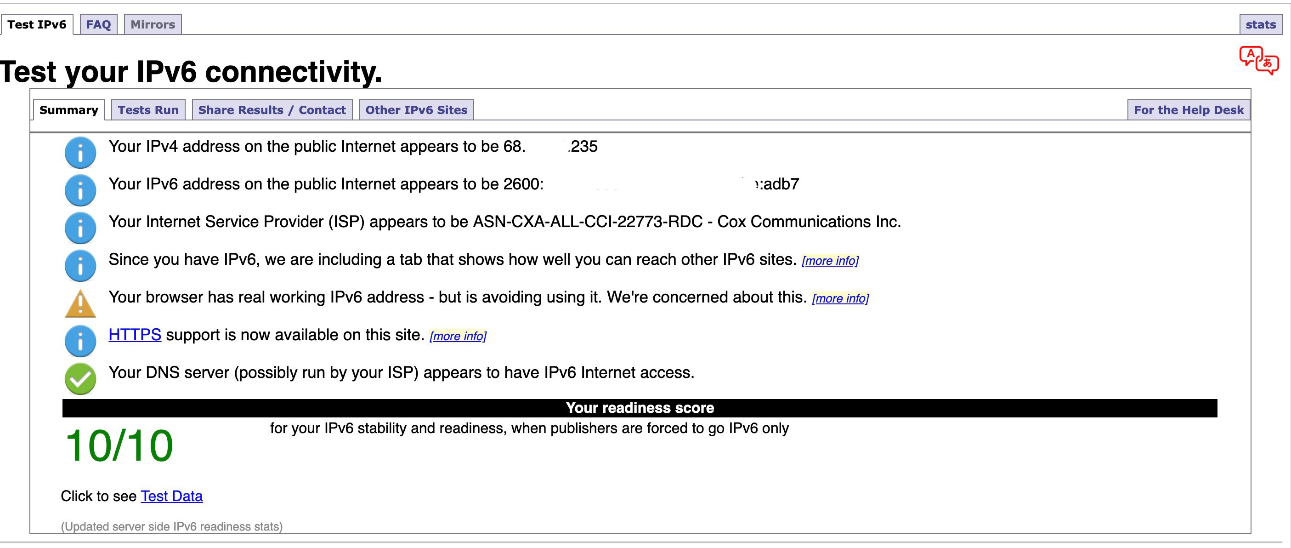Screen dimensions: 1291x548
Task: Click the For the Help Desk button
Action: coord(1190,109)
